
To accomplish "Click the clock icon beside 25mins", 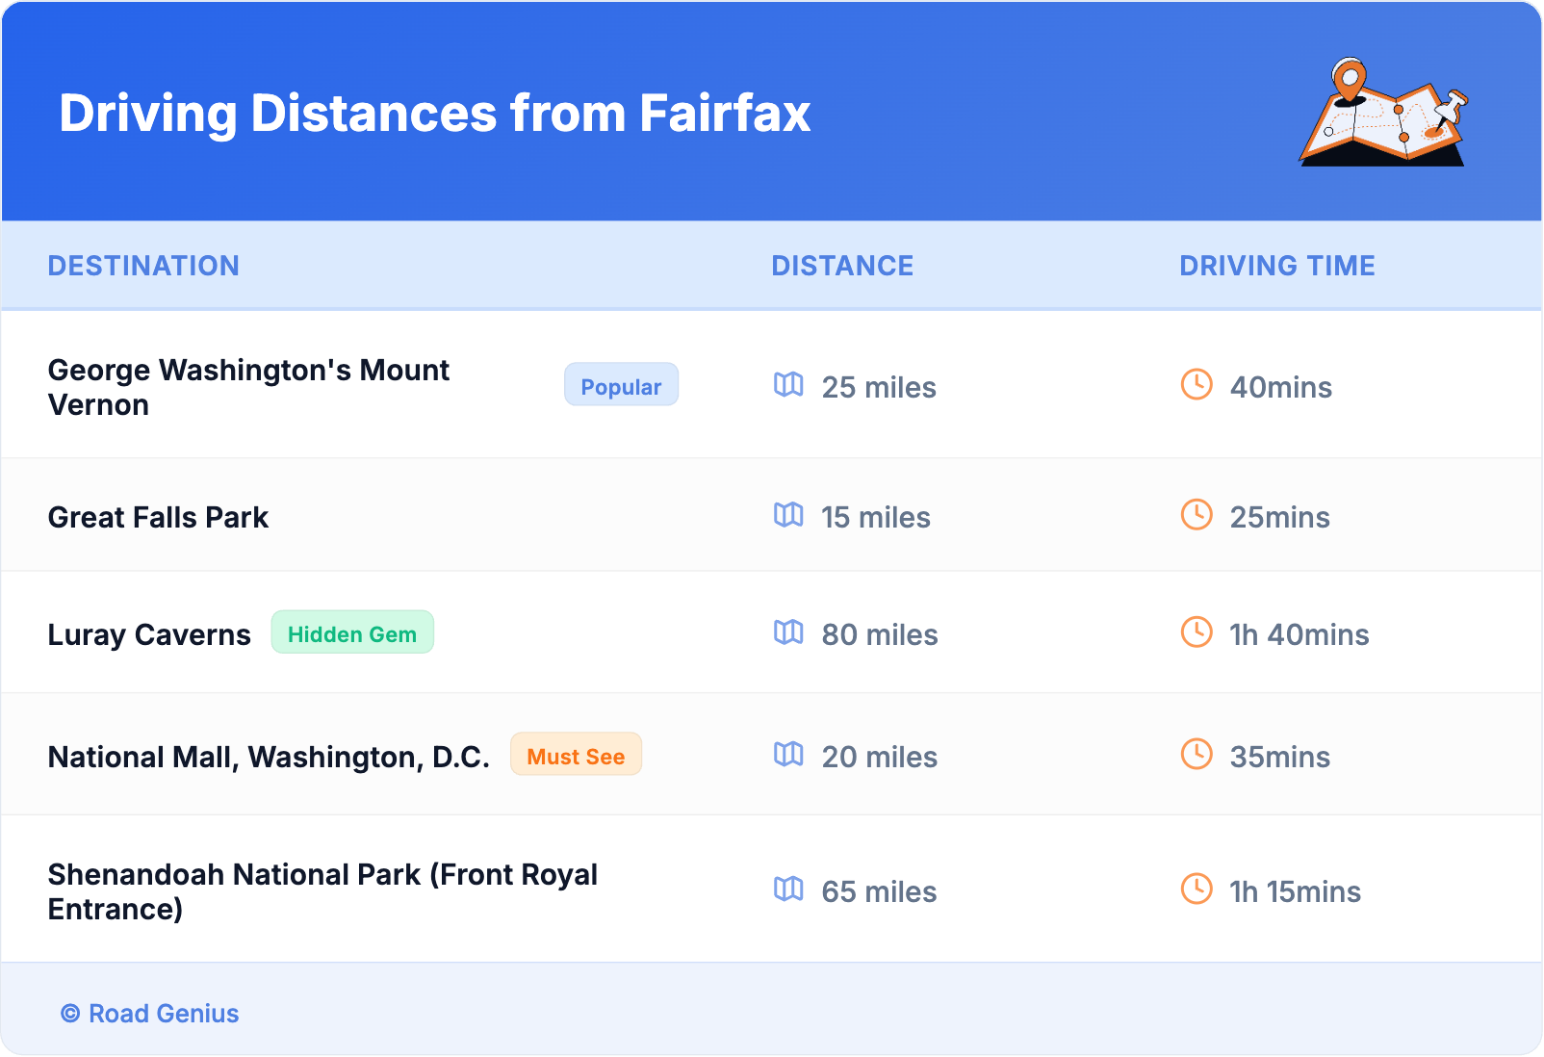I will (1197, 515).
